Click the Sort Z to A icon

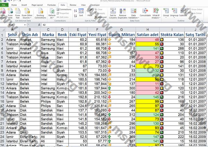tap(75, 16)
